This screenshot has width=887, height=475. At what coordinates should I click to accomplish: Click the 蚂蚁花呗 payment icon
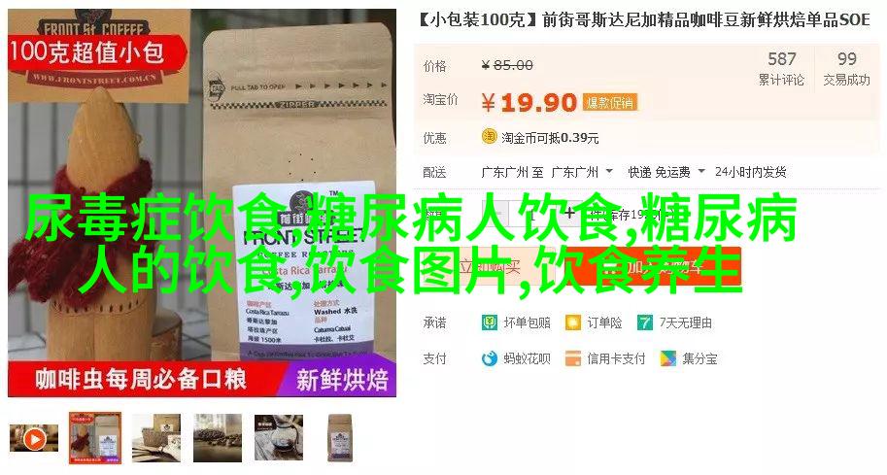click(x=490, y=358)
